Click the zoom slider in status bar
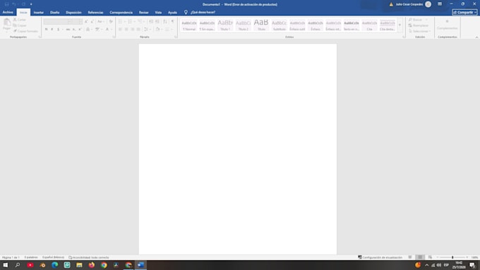This screenshot has height=270, width=480. (452, 257)
